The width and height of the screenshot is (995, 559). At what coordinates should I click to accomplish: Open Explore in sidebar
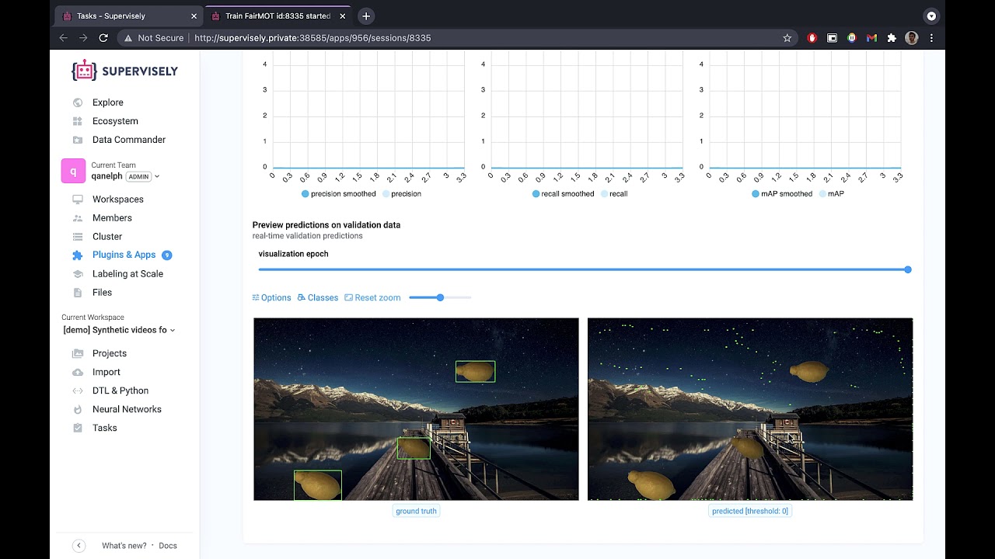click(x=108, y=102)
